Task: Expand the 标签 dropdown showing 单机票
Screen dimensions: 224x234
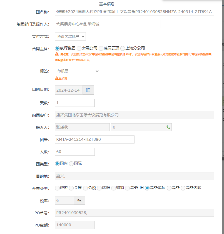Action: pos(77,71)
